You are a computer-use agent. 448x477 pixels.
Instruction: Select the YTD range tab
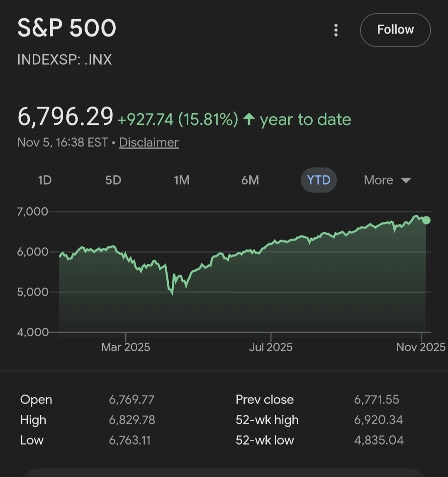point(319,180)
